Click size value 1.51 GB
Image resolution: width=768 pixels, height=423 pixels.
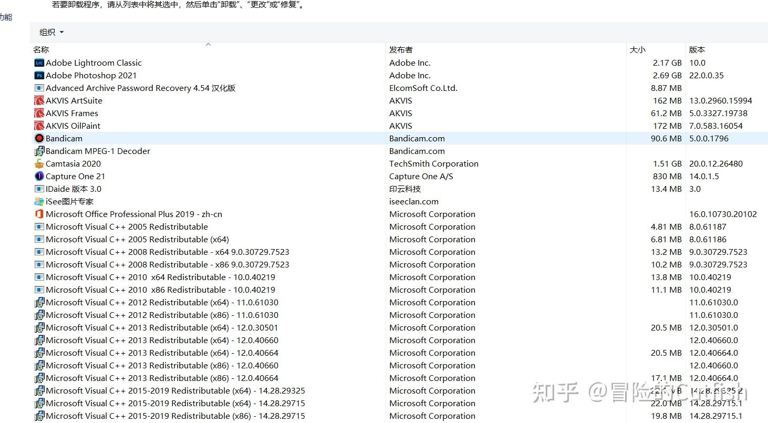click(667, 163)
